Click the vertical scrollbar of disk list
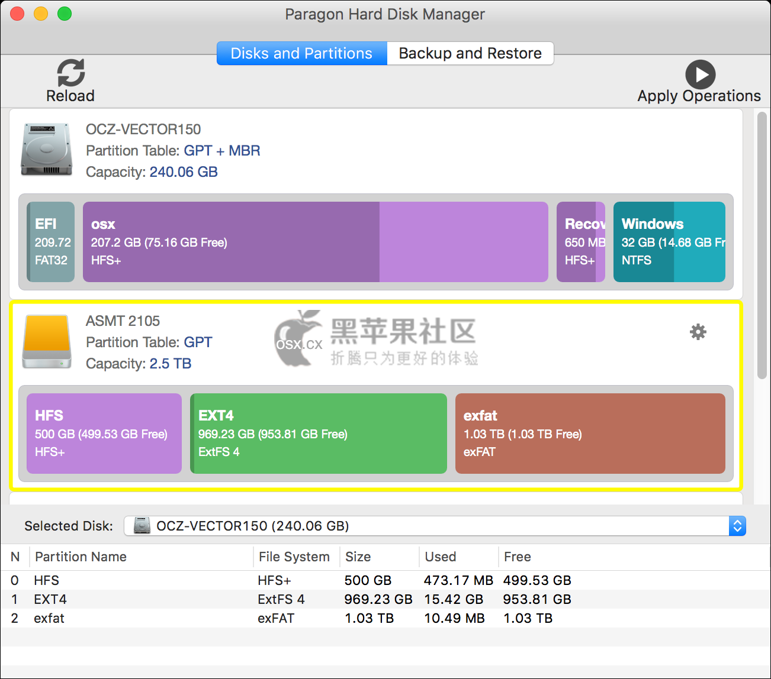This screenshot has width=771, height=679. click(x=762, y=245)
